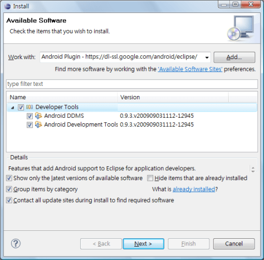Image resolution: width=264 pixels, height=260 pixels.
Task: Click the Next > button
Action: click(143, 244)
